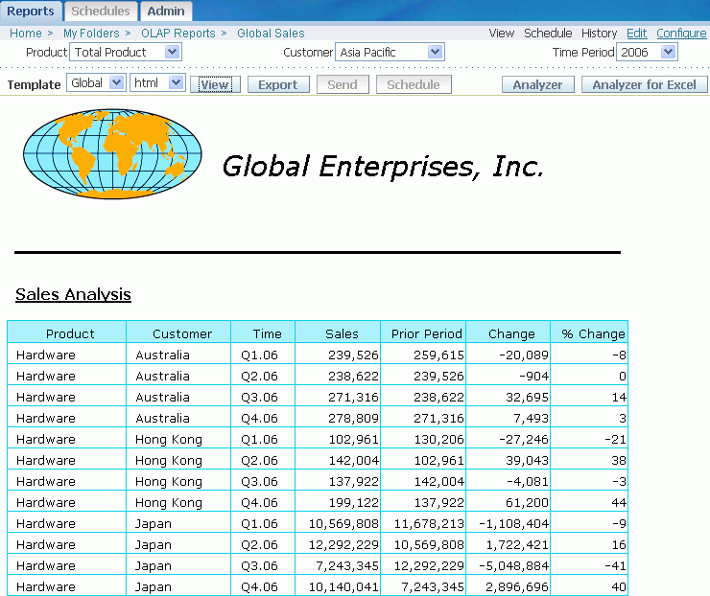The image size is (710, 596).
Task: Click the View button
Action: point(215,84)
